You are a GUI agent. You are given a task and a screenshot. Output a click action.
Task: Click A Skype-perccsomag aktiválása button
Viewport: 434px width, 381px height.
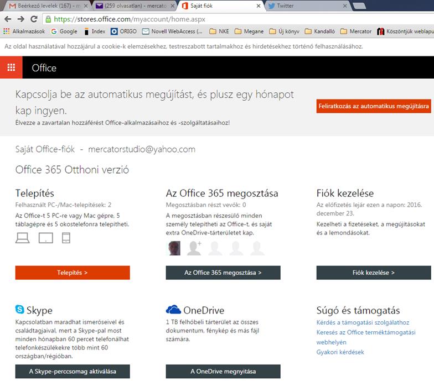tap(73, 372)
